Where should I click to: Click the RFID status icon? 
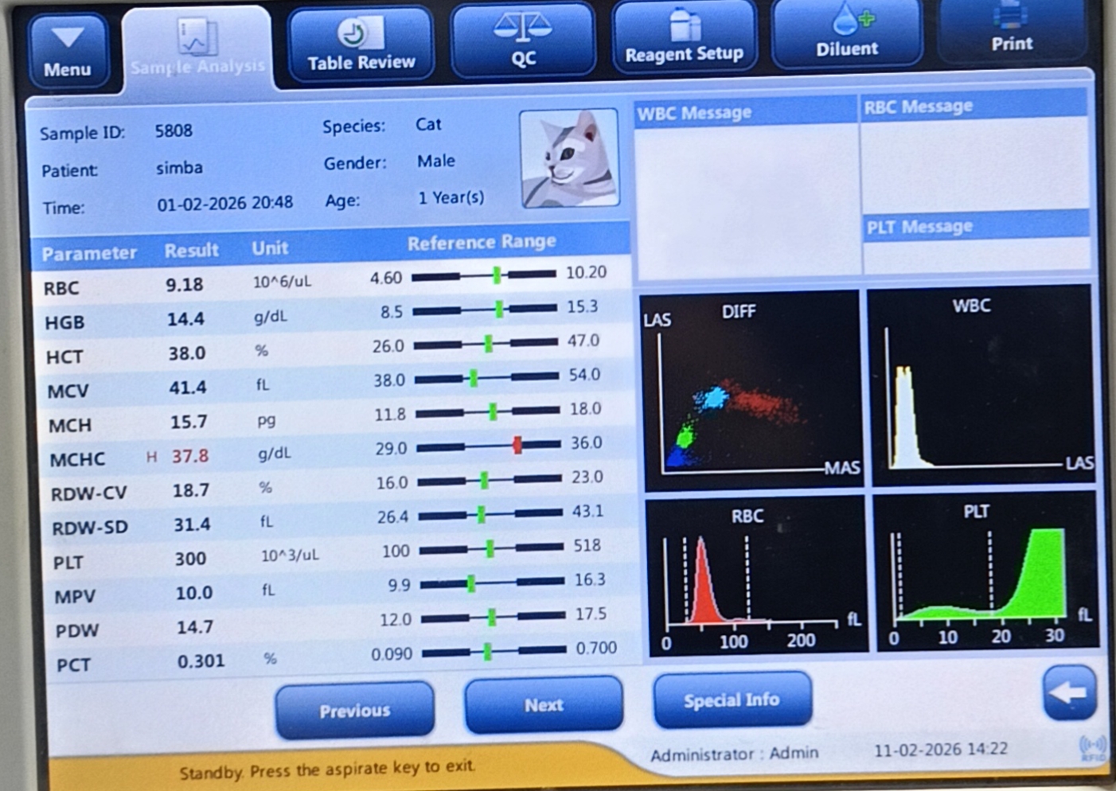1092,748
